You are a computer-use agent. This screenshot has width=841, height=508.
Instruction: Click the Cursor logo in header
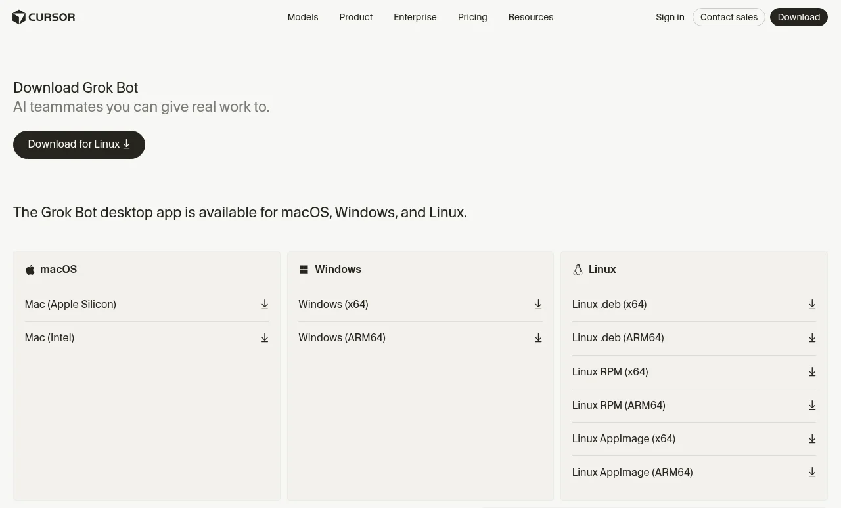coord(44,17)
